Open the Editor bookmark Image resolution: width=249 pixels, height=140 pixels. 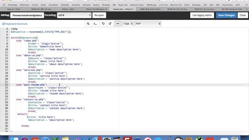click(x=187, y=5)
